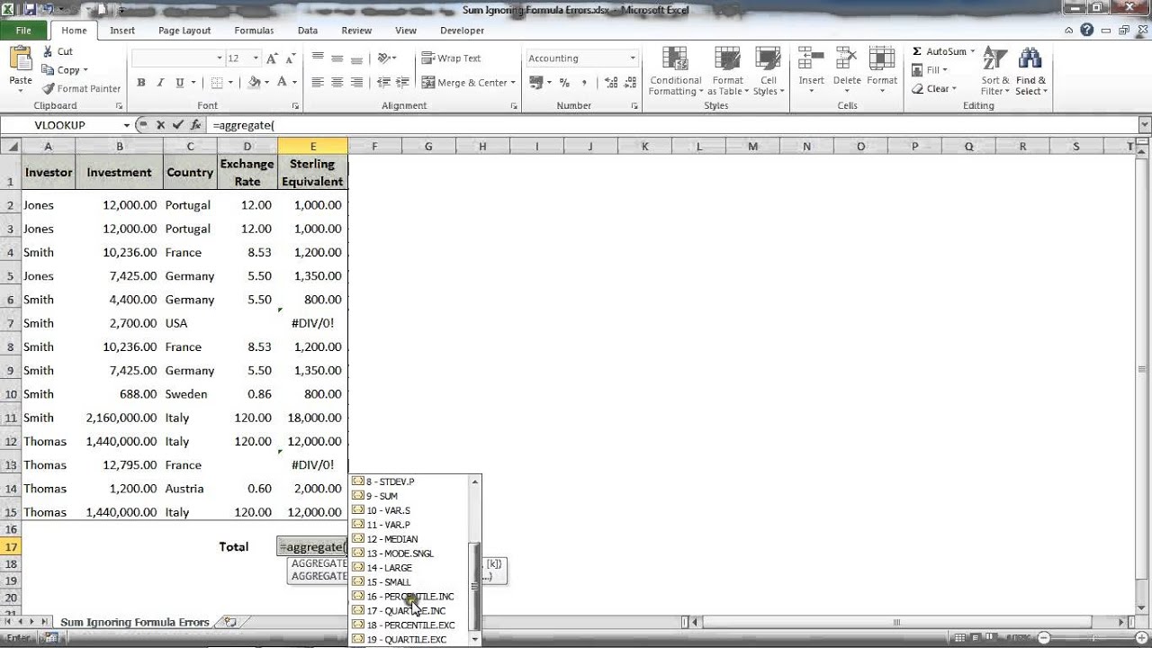Activate the Format Painter brush

tap(48, 88)
